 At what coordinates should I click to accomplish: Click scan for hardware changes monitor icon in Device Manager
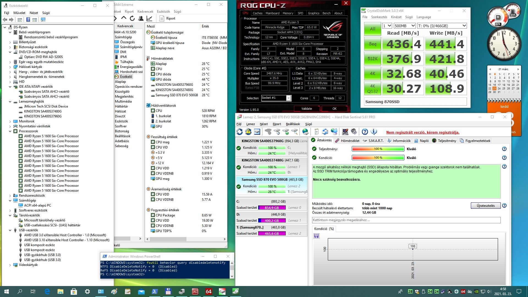pyautogui.click(x=43, y=20)
